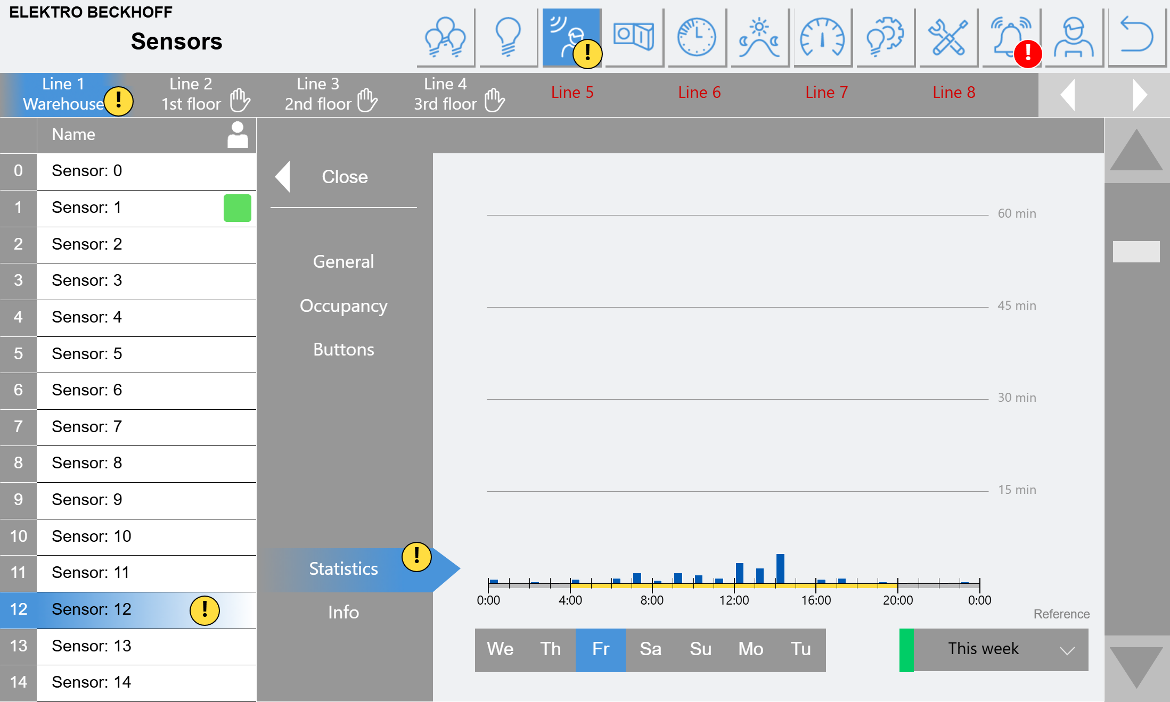Select Tuesday in day selector

click(x=801, y=650)
